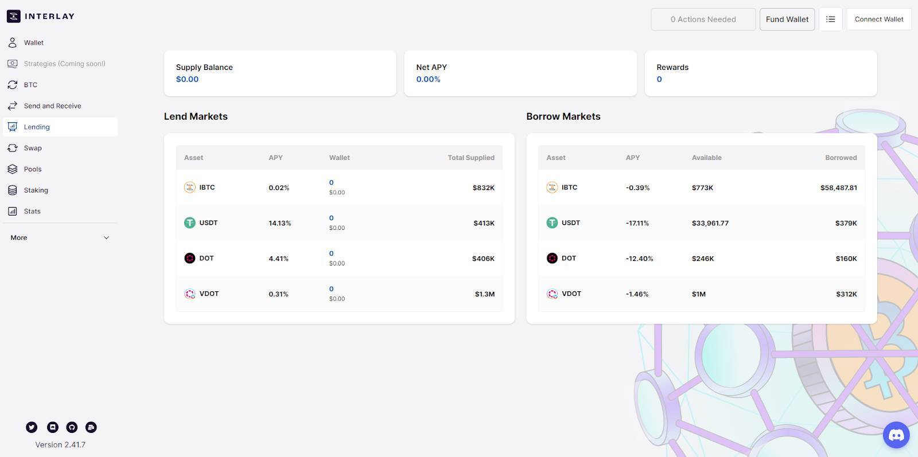Image resolution: width=918 pixels, height=457 pixels.
Task: Click DOT coin icon in Lend Markets
Action: click(x=189, y=258)
